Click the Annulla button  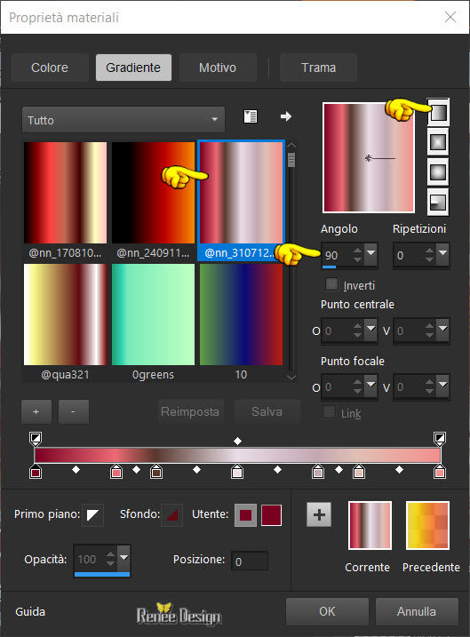pyautogui.click(x=417, y=611)
